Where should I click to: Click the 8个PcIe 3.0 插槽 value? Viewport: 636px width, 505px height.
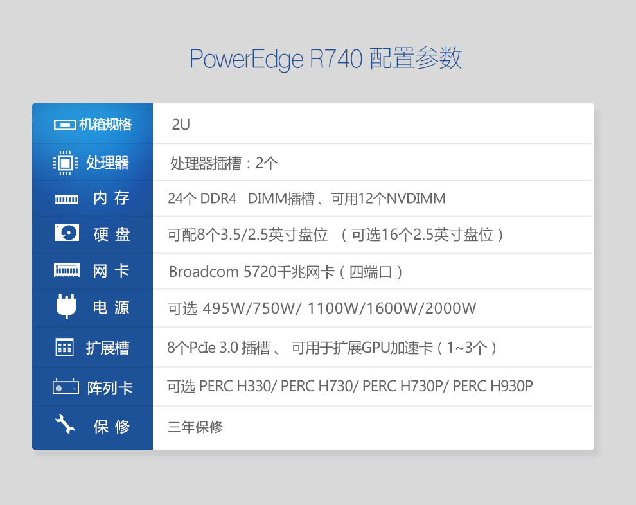point(331,348)
